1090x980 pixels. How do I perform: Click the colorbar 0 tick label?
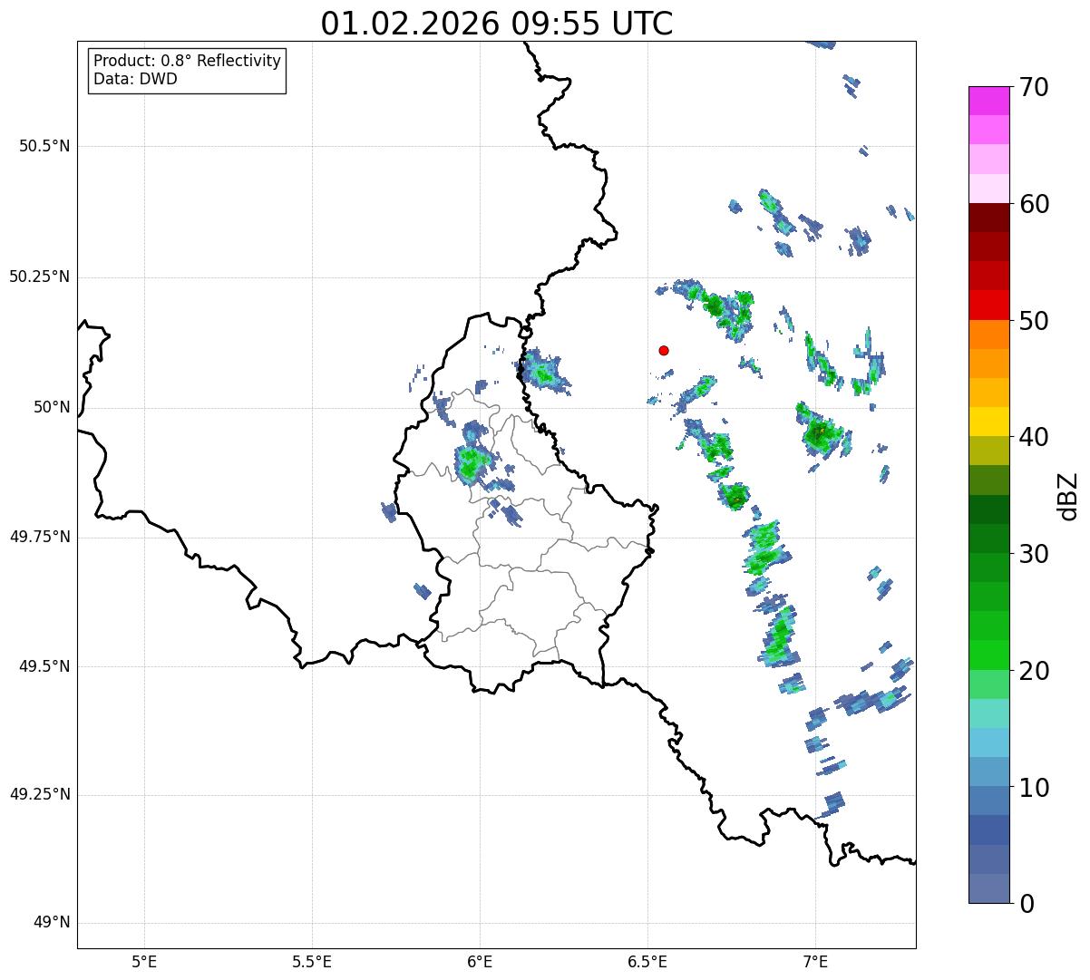1027,904
